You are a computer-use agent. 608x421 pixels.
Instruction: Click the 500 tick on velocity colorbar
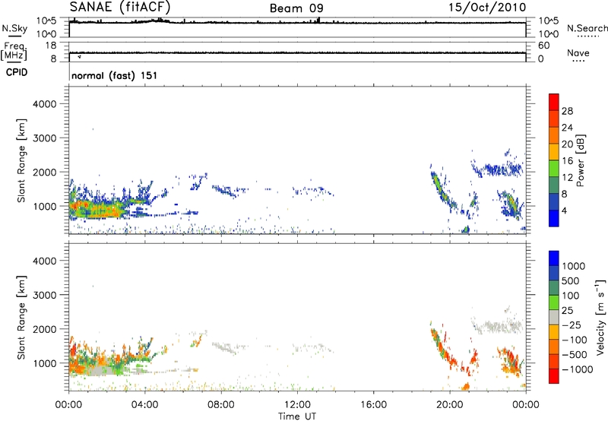pyautogui.click(x=572, y=281)
